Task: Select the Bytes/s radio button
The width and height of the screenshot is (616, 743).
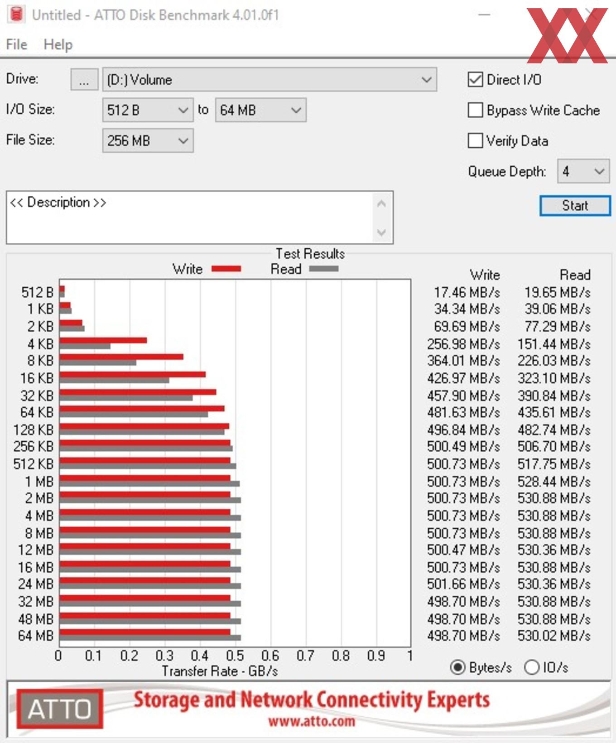Action: pyautogui.click(x=457, y=667)
